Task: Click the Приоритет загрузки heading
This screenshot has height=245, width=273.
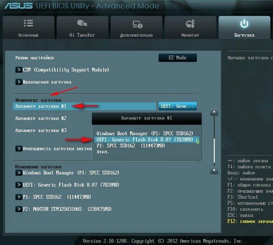Action: (x=38, y=100)
